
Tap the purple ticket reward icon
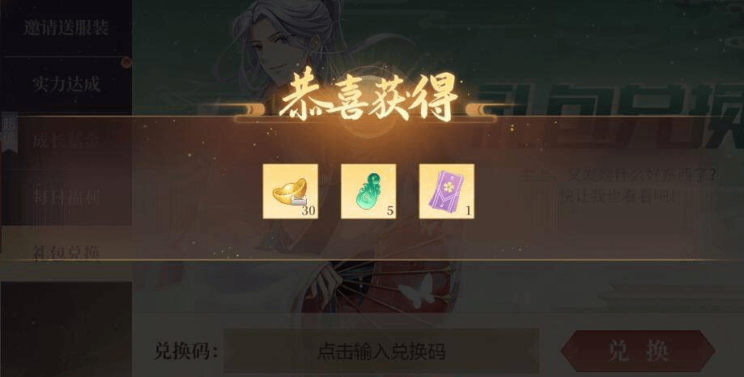click(x=447, y=192)
